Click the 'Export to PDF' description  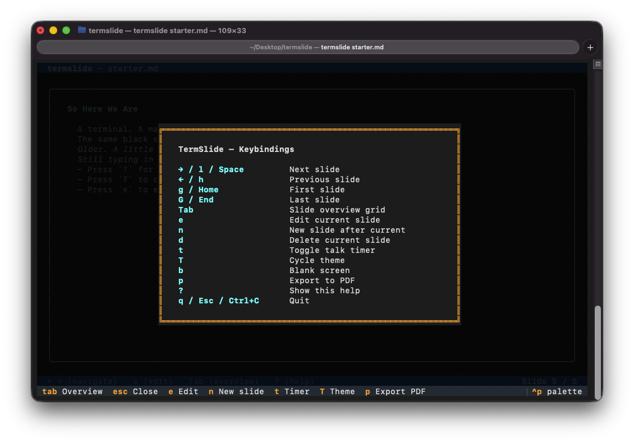pyautogui.click(x=322, y=280)
